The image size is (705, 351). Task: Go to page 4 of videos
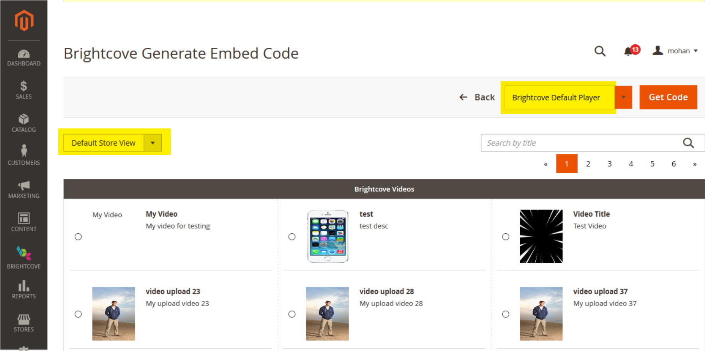[631, 164]
